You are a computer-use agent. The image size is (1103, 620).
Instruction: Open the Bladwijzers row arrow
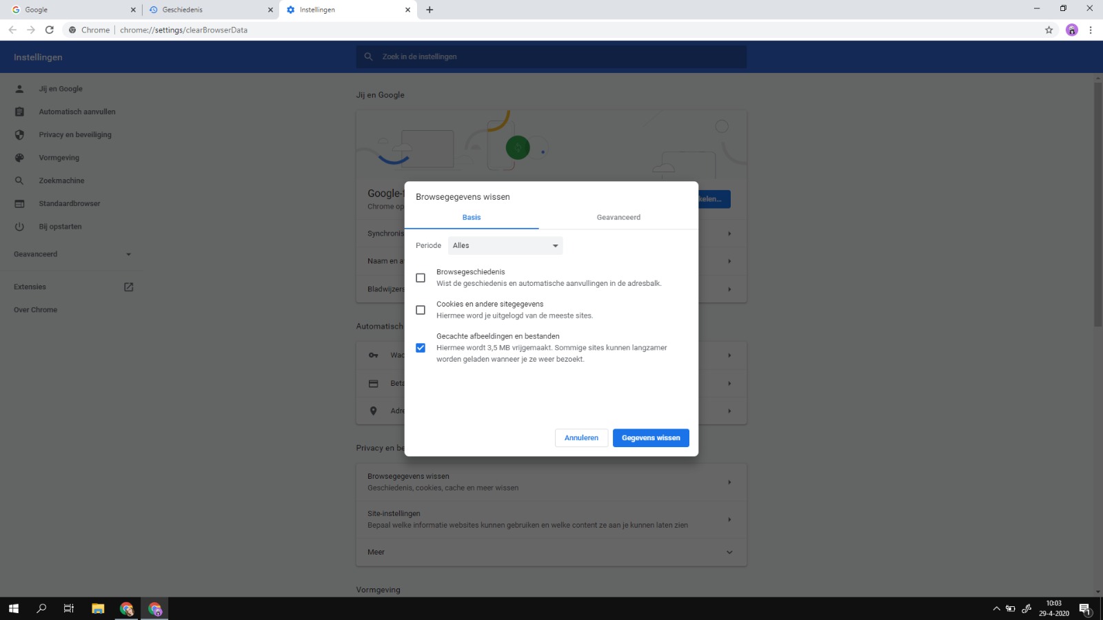tap(729, 289)
